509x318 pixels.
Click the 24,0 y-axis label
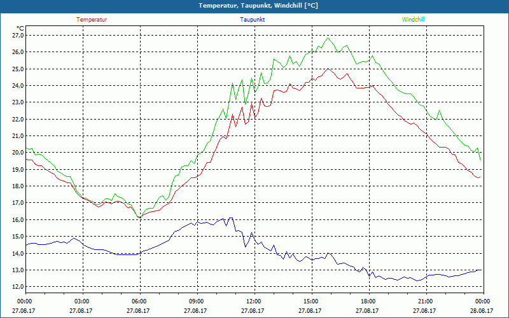click(x=18, y=86)
